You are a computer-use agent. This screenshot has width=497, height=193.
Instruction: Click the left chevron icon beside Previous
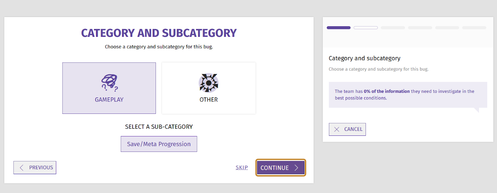click(x=21, y=168)
